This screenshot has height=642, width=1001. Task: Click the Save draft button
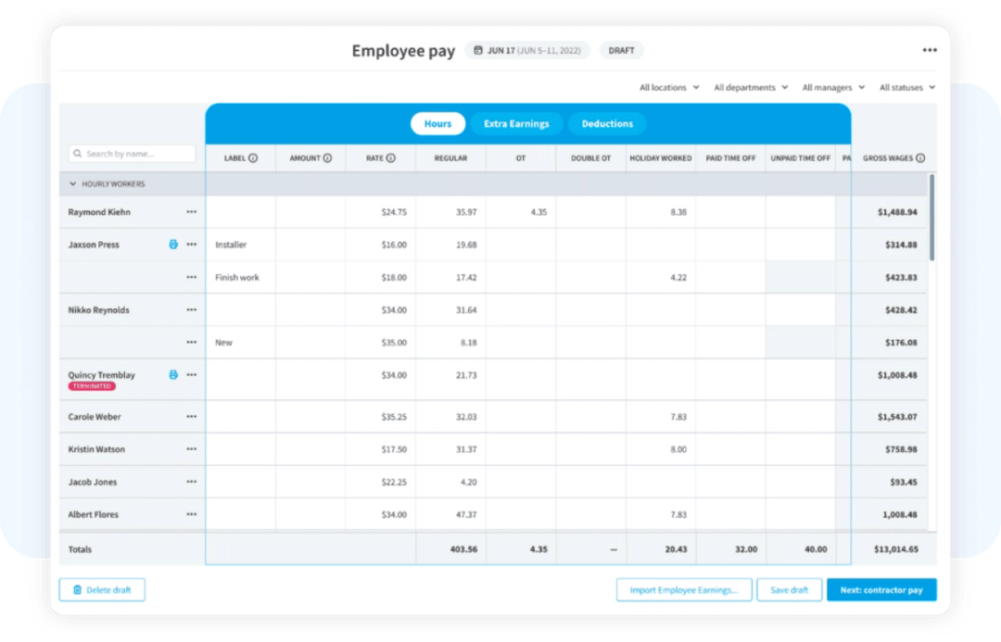coord(789,589)
